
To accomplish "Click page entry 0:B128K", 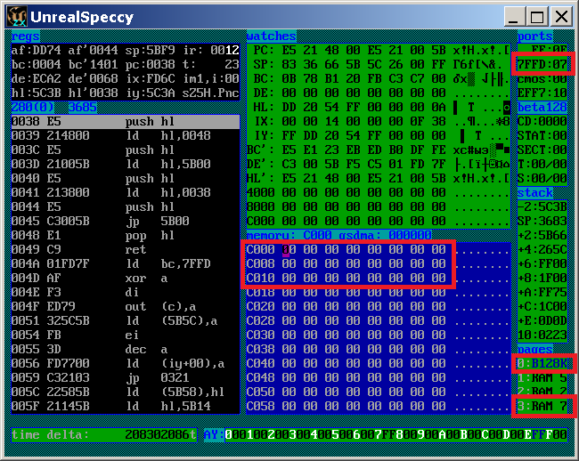I will pos(542,364).
